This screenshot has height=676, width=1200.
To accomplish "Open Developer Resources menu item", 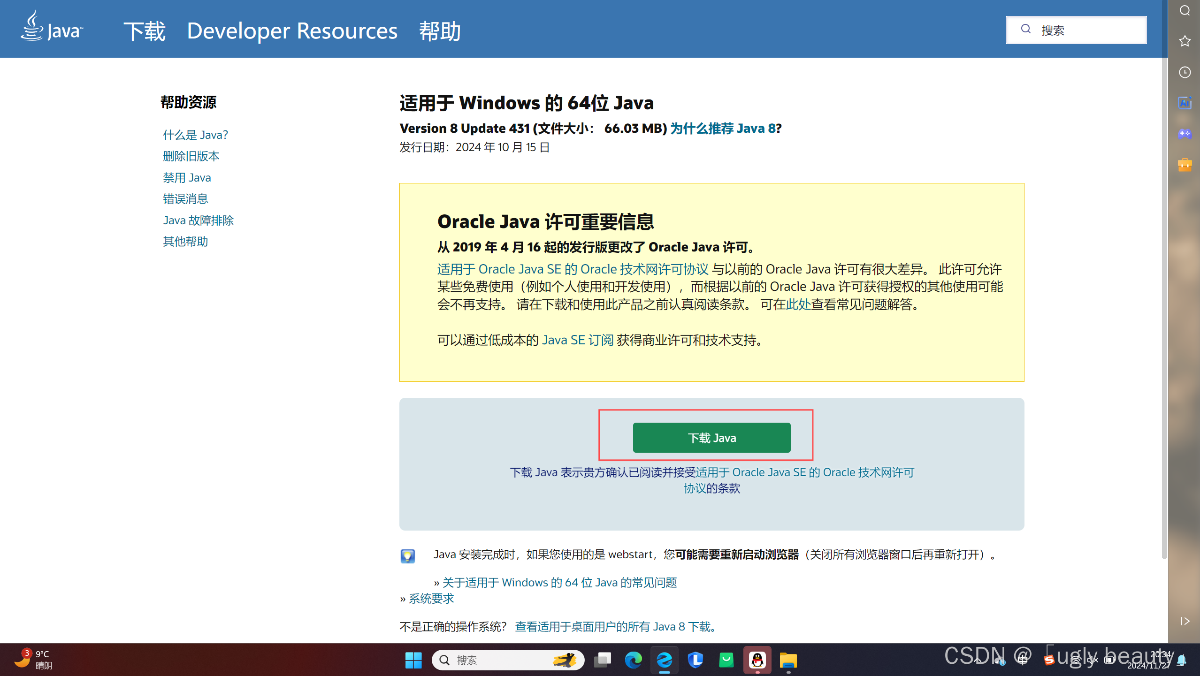I will pos(292,31).
